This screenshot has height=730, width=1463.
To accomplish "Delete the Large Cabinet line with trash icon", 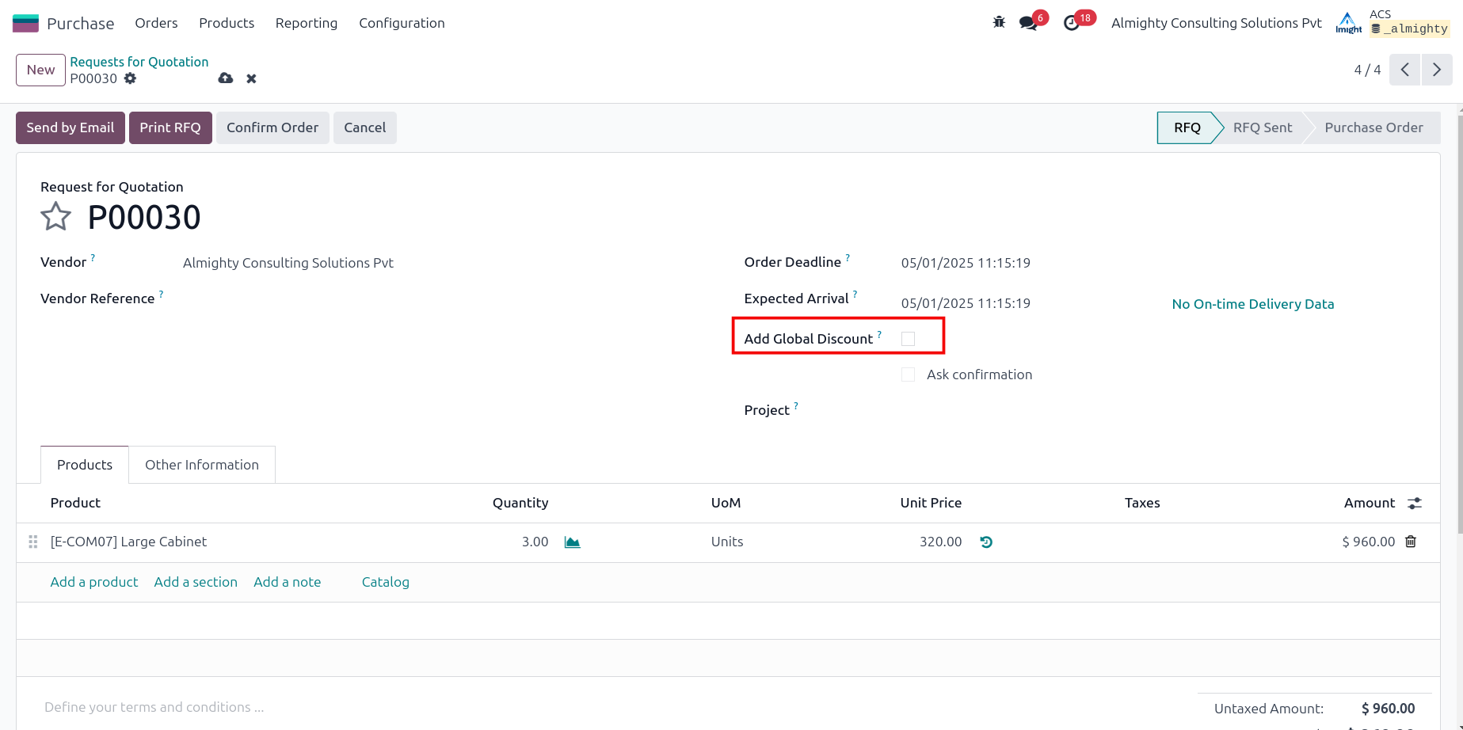I will tap(1411, 542).
